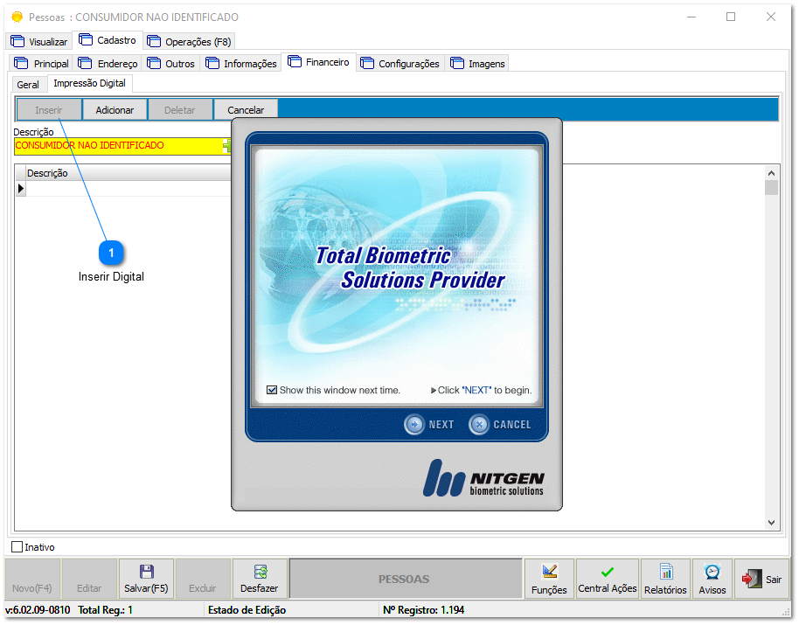Open the Avisos alarm clock icon
The width and height of the screenshot is (799, 625).
(x=712, y=572)
